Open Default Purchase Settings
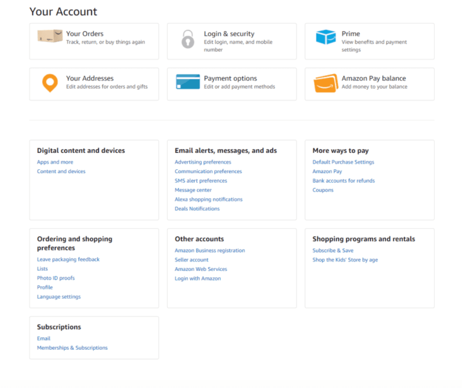462x388 pixels. click(343, 162)
